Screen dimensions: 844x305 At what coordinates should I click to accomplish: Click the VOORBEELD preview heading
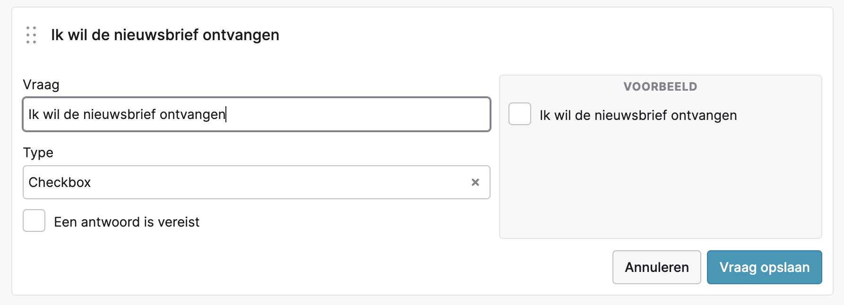(660, 86)
